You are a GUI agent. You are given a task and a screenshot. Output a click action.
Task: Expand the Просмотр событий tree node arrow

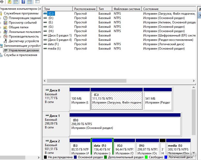click(x=1, y=23)
